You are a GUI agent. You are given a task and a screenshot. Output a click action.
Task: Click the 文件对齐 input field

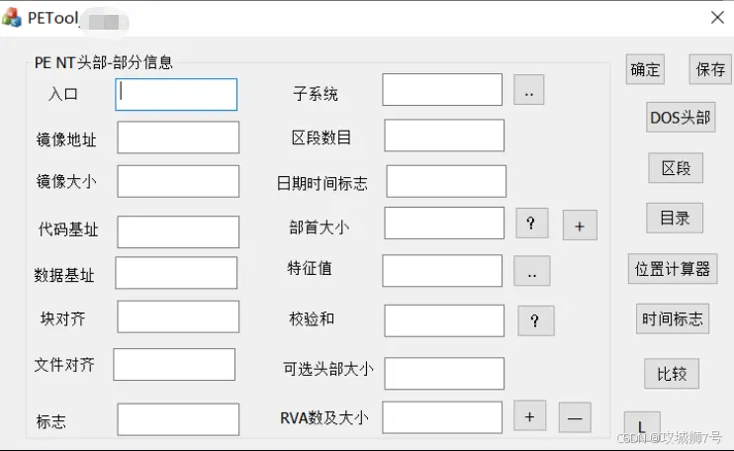click(x=174, y=364)
